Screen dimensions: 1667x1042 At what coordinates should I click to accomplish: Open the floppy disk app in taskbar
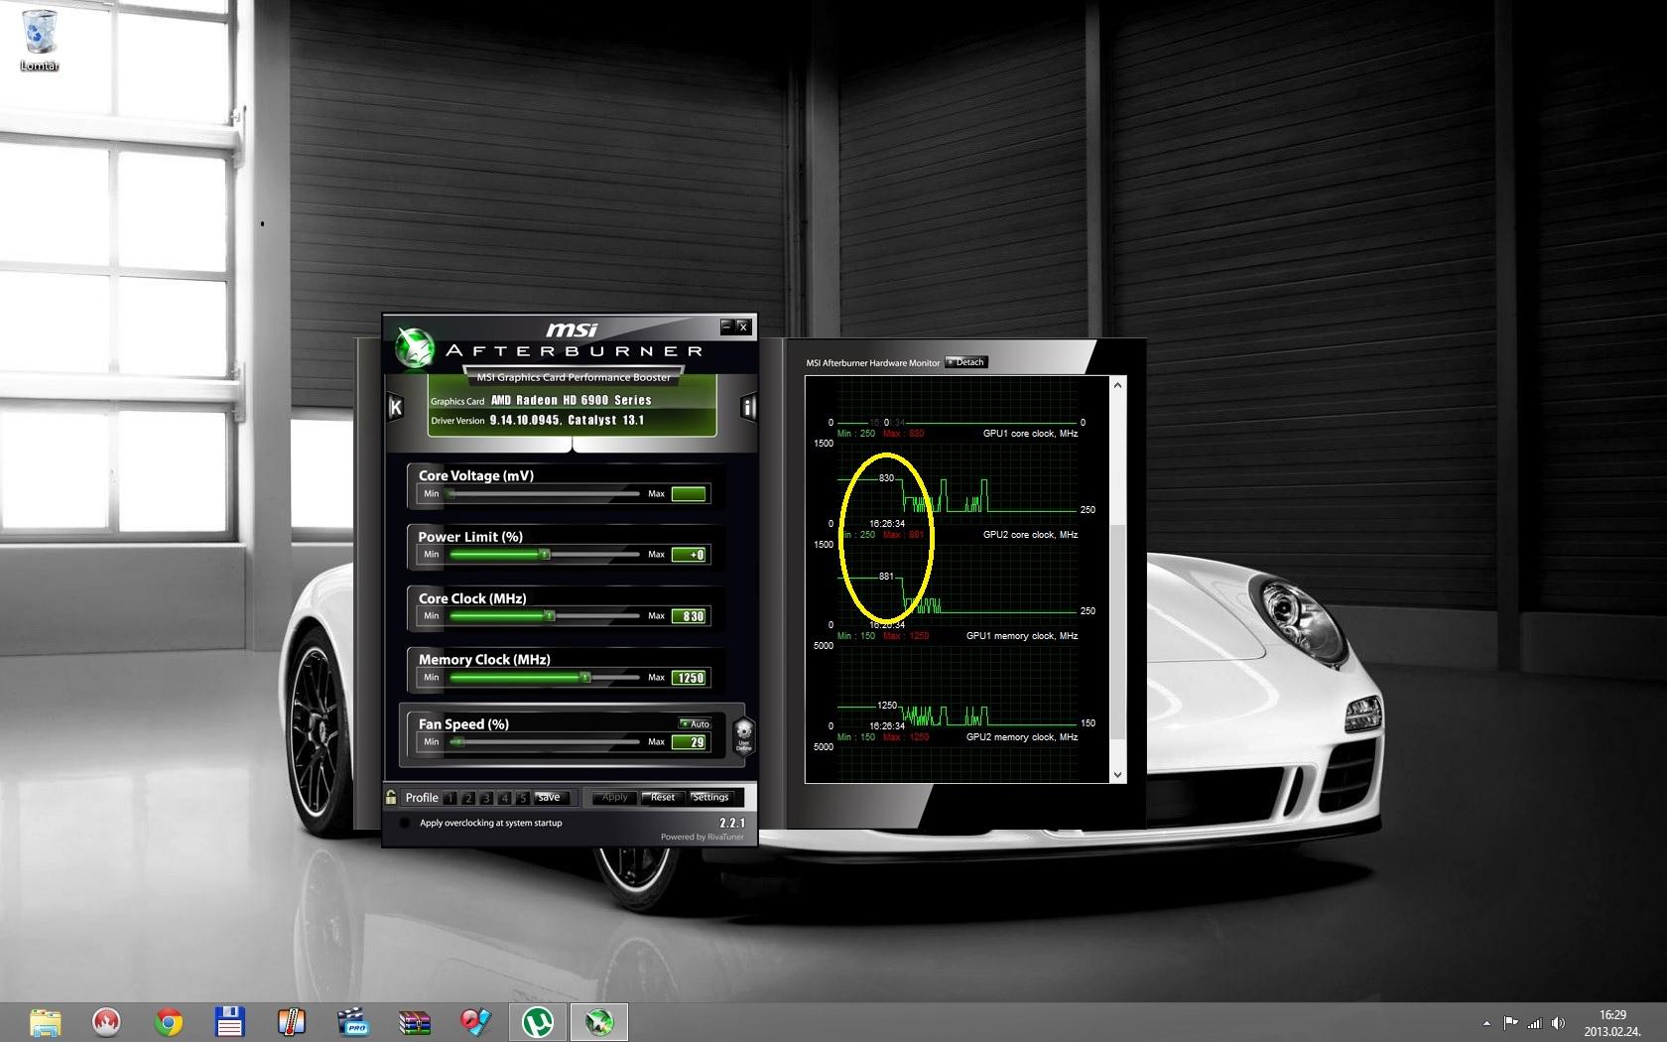point(230,1022)
